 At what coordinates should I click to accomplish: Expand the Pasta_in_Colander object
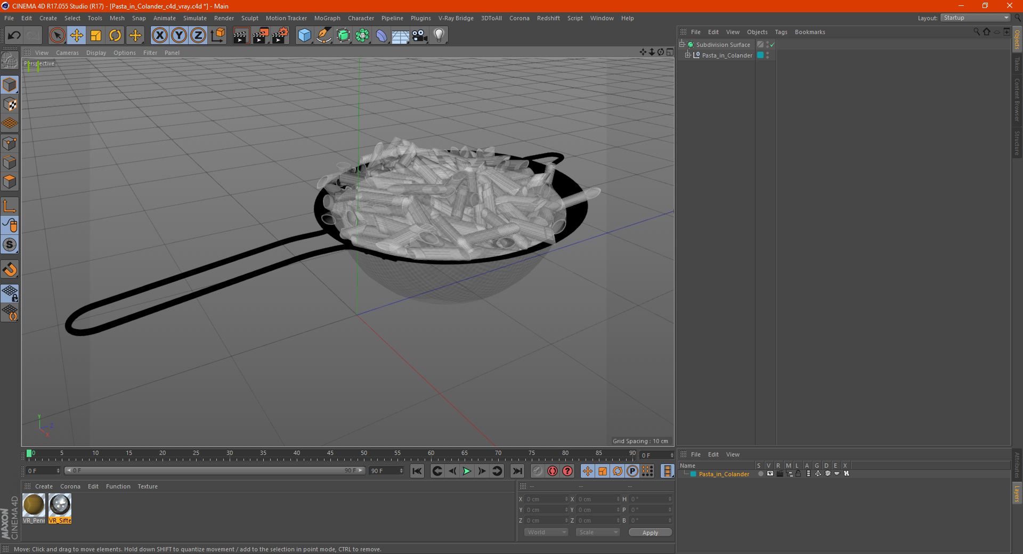pos(688,55)
